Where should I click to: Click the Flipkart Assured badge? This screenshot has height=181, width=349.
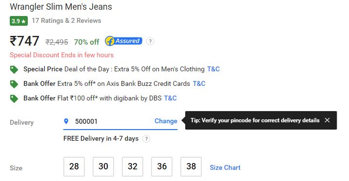click(123, 41)
